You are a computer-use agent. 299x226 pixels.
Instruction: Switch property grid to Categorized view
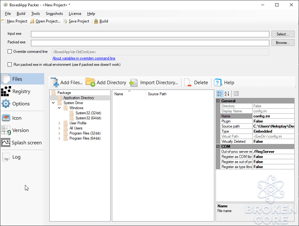(220, 94)
